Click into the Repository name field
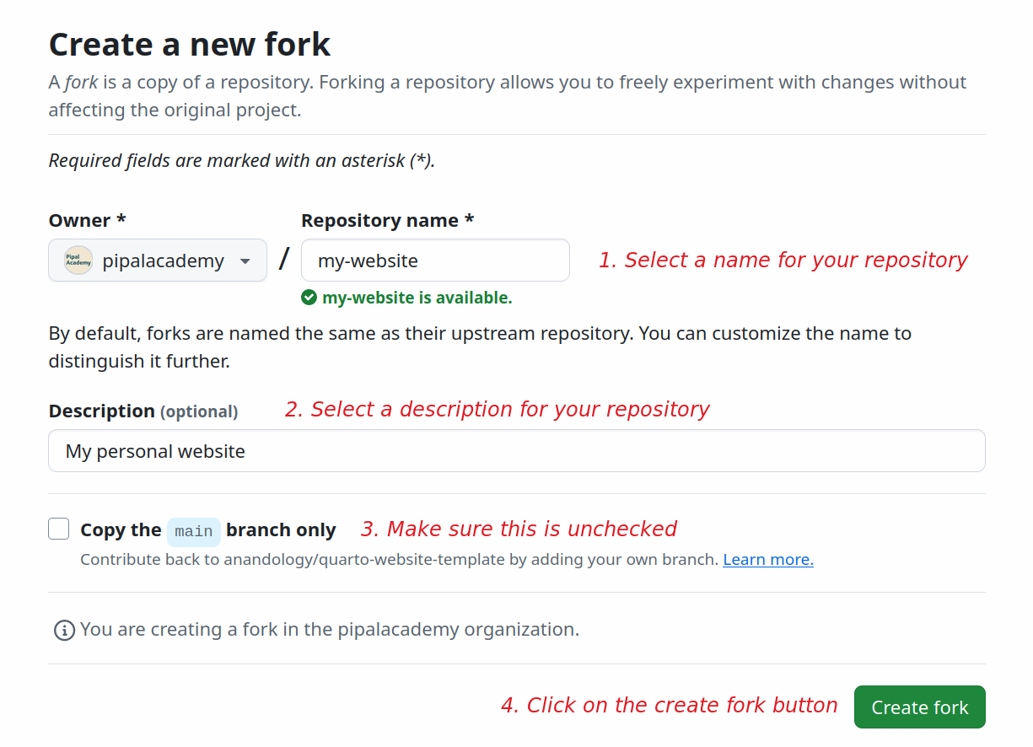1033x747 pixels. pyautogui.click(x=435, y=261)
